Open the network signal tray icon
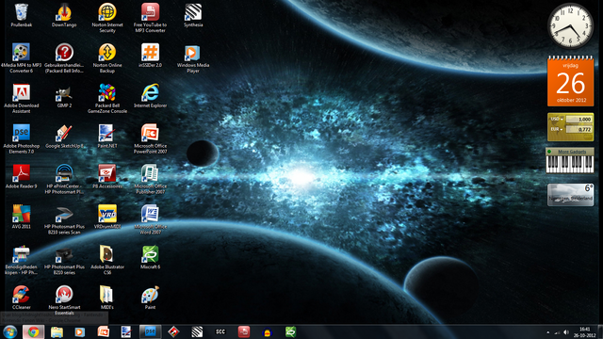 (x=557, y=332)
